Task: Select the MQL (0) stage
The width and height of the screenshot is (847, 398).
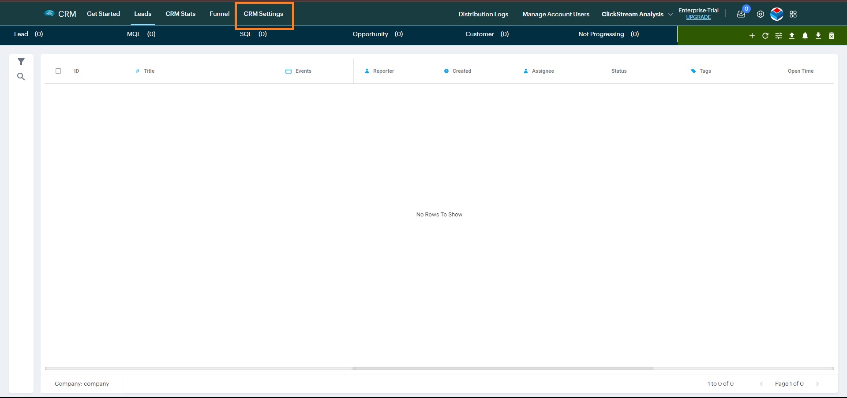Action: click(141, 34)
